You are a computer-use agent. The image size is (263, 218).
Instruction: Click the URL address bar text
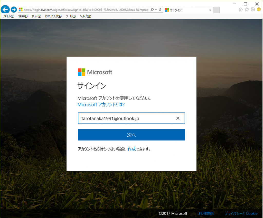pyautogui.click(x=87, y=10)
